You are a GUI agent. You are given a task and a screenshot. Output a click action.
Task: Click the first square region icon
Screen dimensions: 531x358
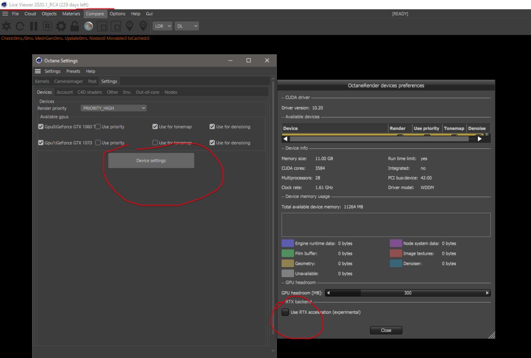click(x=102, y=26)
